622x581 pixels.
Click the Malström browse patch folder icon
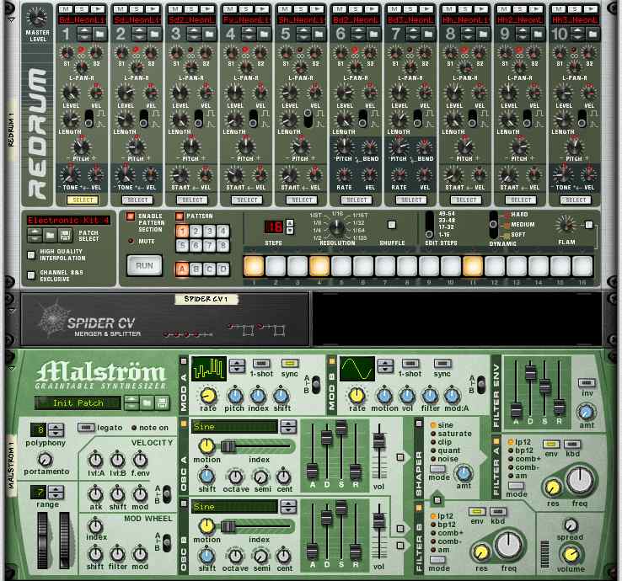[x=147, y=403]
